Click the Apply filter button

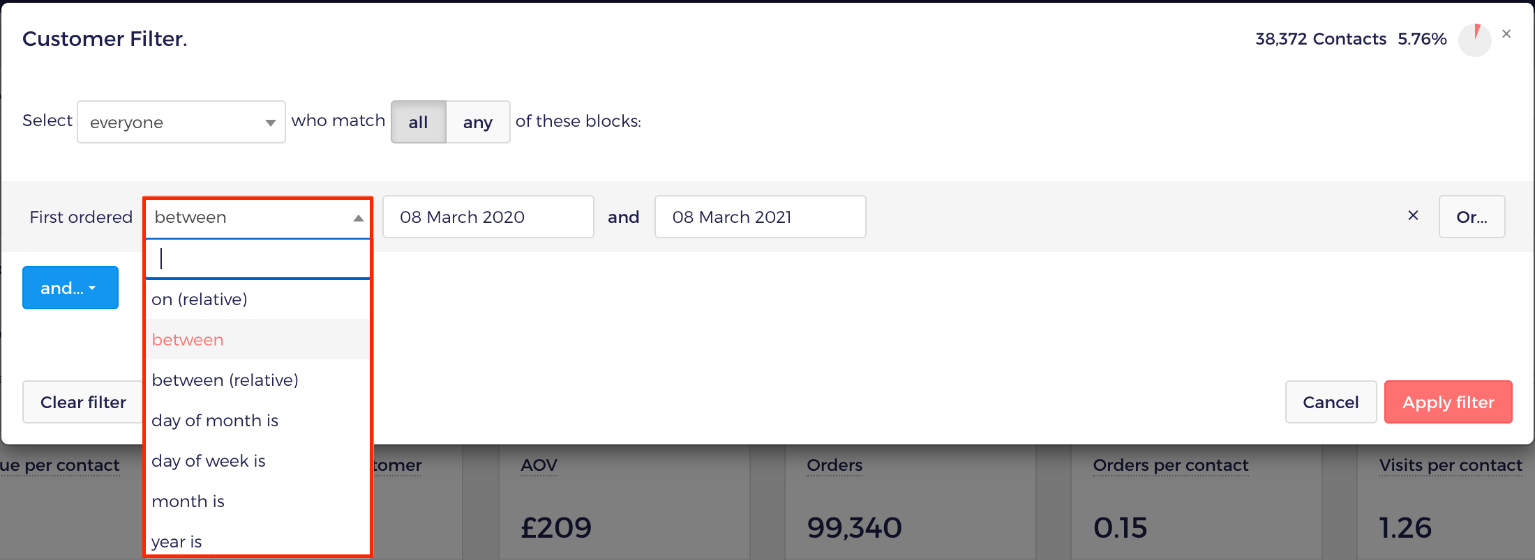pos(1448,402)
